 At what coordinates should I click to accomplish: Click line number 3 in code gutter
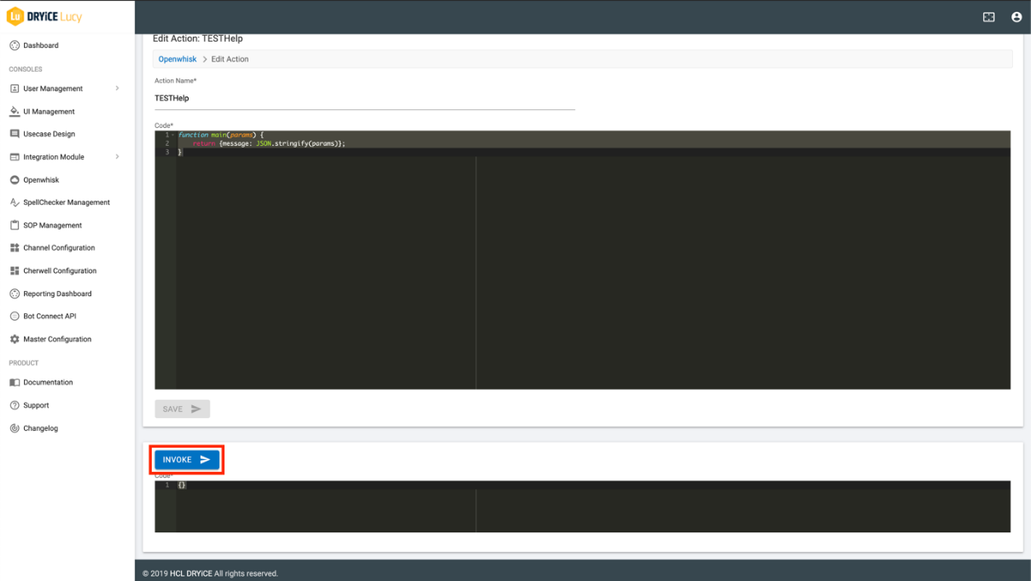pos(167,152)
